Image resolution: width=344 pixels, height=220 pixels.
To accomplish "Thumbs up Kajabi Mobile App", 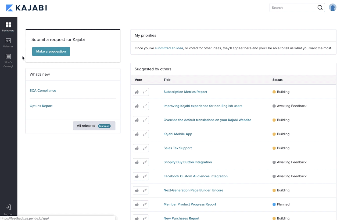I will point(137,134).
